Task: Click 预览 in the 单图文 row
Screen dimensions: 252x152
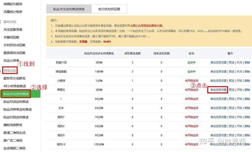Action: (232, 90)
